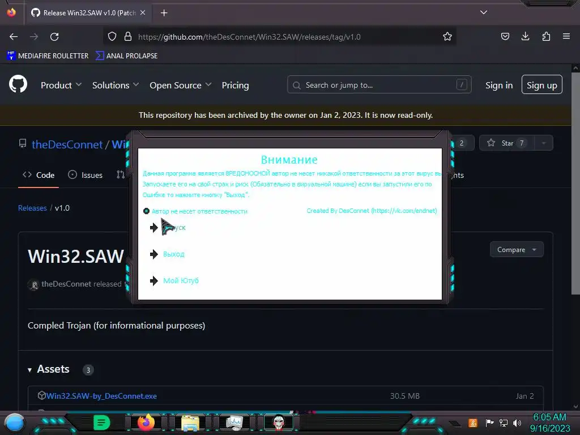
Task: Switch to Firefox in the taskbar
Action: coord(146,423)
